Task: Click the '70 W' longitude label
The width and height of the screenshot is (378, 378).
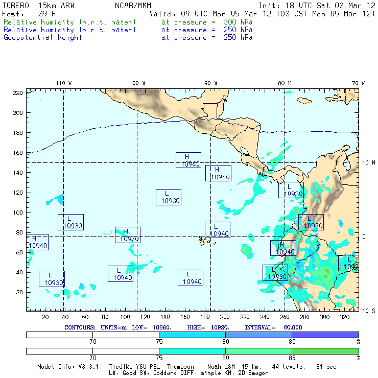Action: (358, 83)
